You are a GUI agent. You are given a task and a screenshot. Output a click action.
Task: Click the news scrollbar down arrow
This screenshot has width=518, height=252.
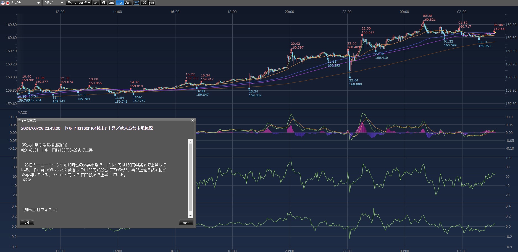coord(190,216)
